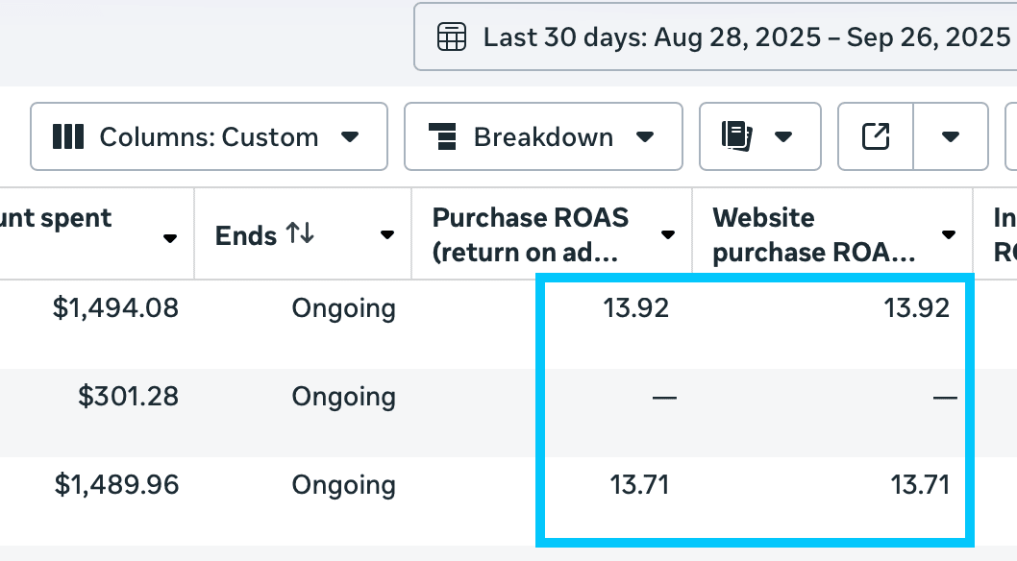
Task: Sort by the Ends column arrows icon
Action: [300, 234]
